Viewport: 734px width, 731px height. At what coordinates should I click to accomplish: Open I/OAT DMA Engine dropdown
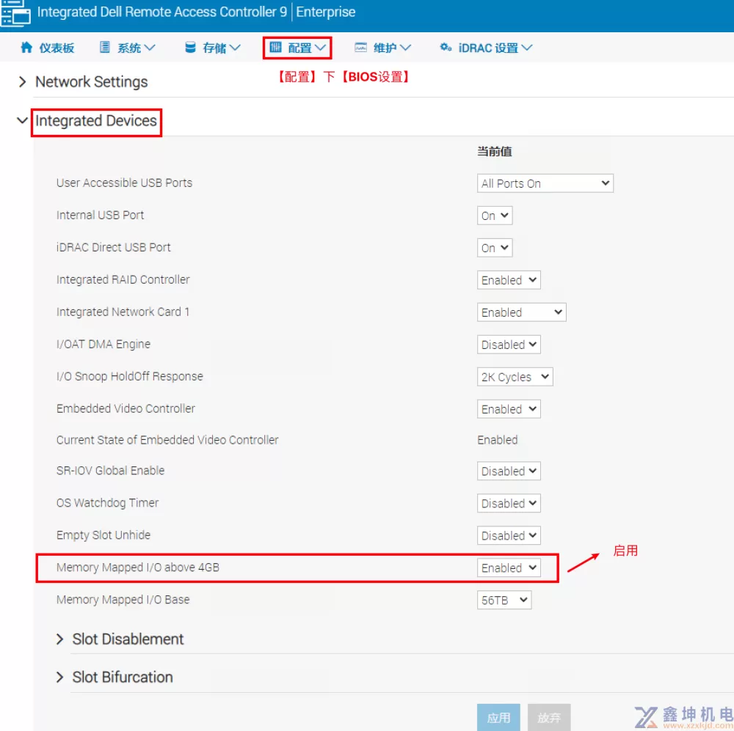tap(509, 345)
